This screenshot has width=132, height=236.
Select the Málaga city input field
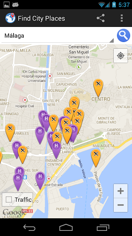coord(58,36)
